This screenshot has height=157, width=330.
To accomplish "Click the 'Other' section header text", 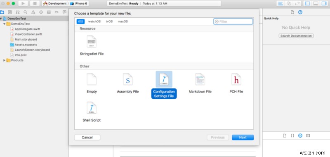I will pyautogui.click(x=85, y=66).
